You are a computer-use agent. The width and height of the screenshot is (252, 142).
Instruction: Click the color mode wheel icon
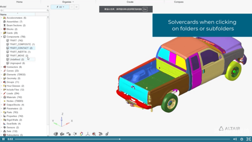pos(81,134)
